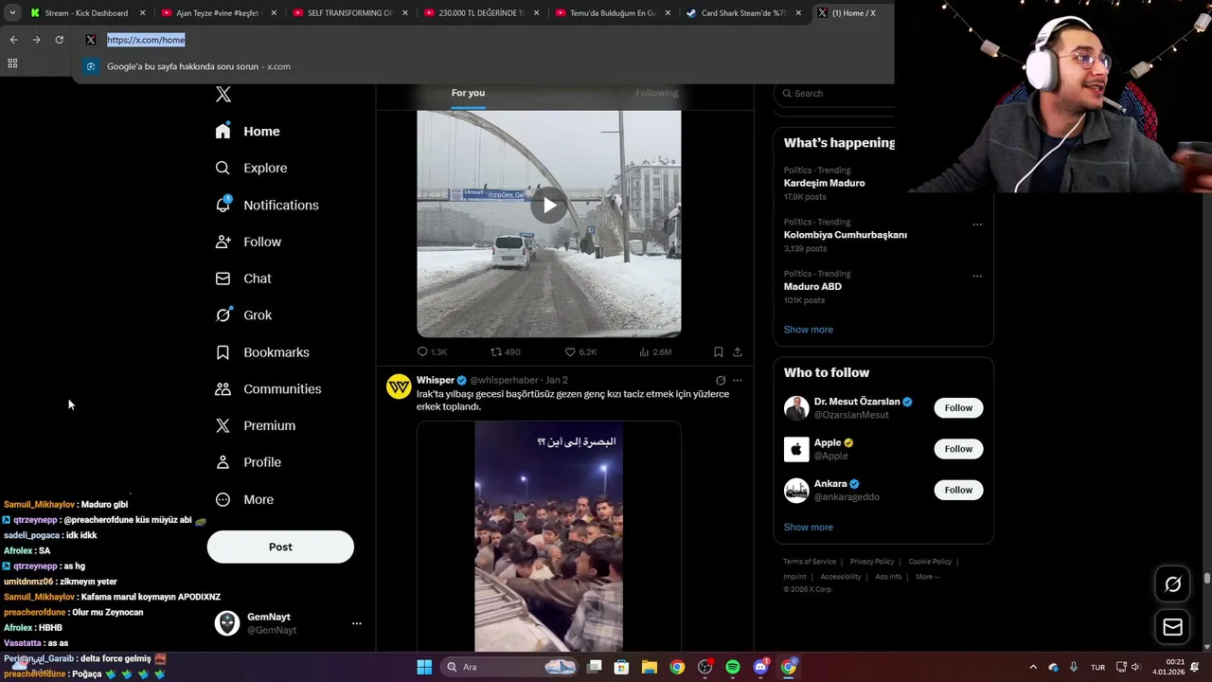
Task: Open the Cookie Policy link
Action: coord(930,562)
